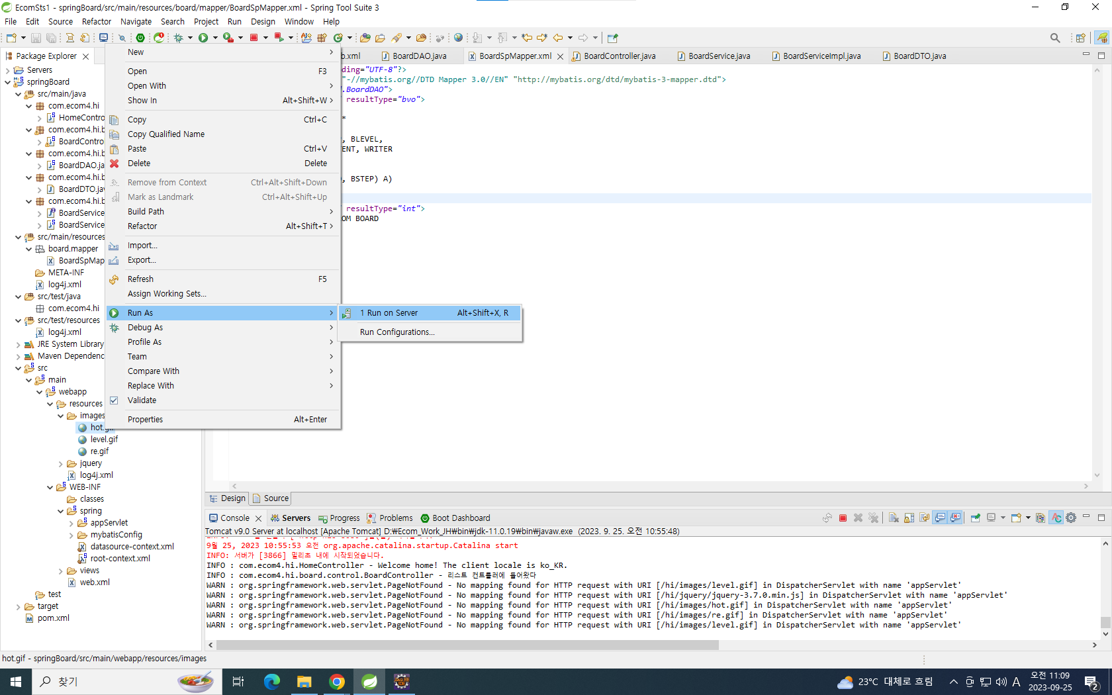This screenshot has width=1112, height=695.
Task: Click the New file toolbar icon
Action: pos(11,38)
